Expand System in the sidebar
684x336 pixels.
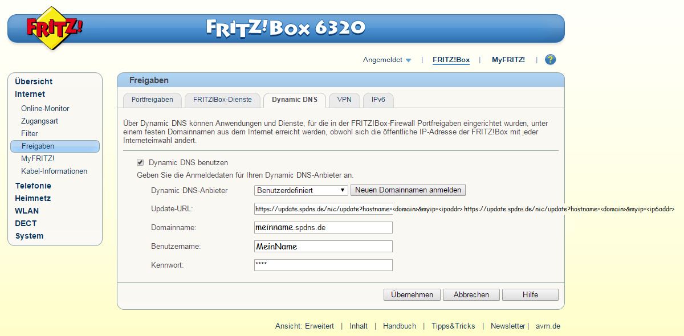pyautogui.click(x=29, y=236)
